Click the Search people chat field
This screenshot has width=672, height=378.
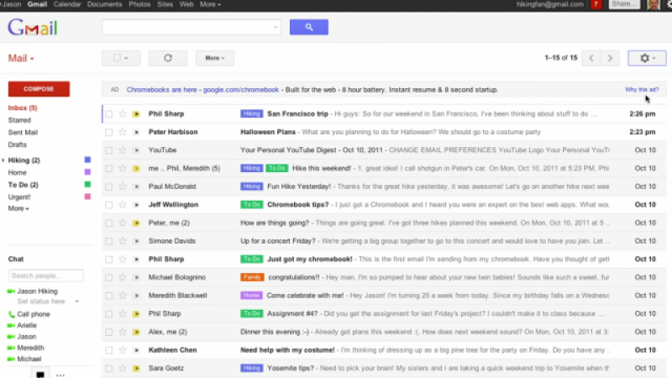45,276
